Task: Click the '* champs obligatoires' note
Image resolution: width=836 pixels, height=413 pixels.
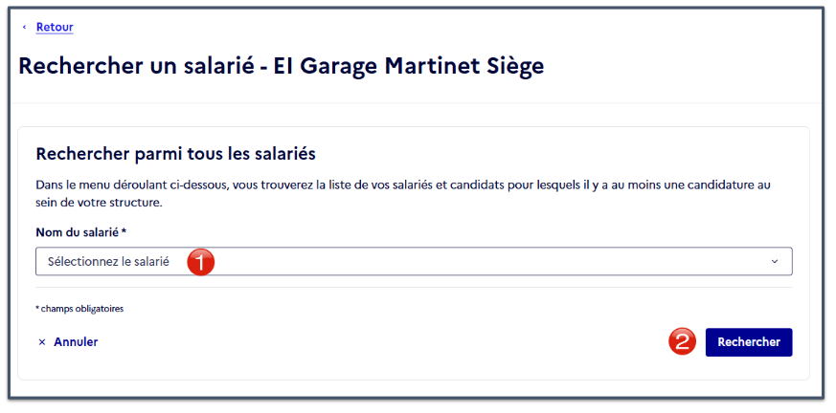Action: (79, 309)
